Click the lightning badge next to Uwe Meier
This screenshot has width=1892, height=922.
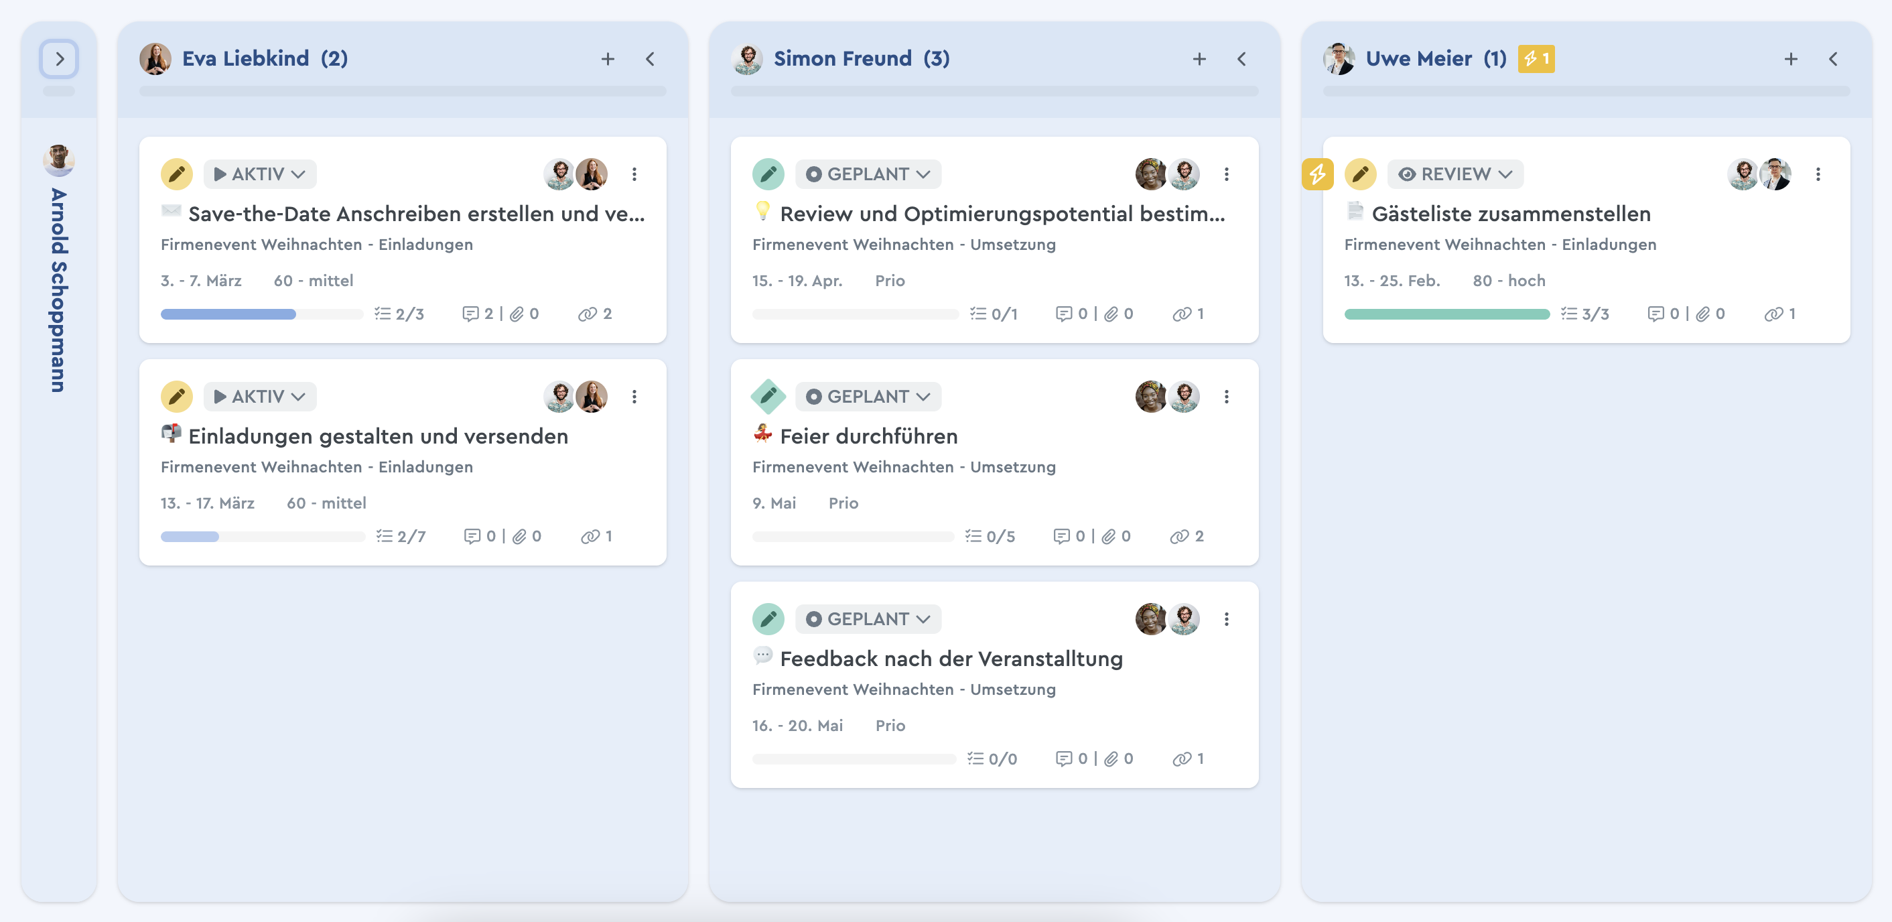pos(1536,59)
